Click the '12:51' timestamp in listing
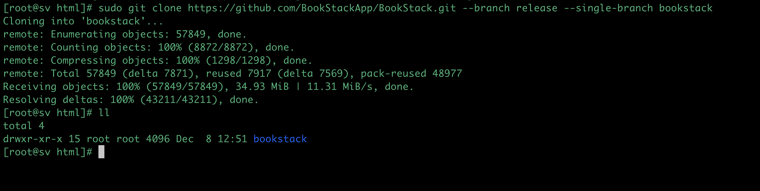Image resolution: width=760 pixels, height=191 pixels. pyautogui.click(x=232, y=139)
